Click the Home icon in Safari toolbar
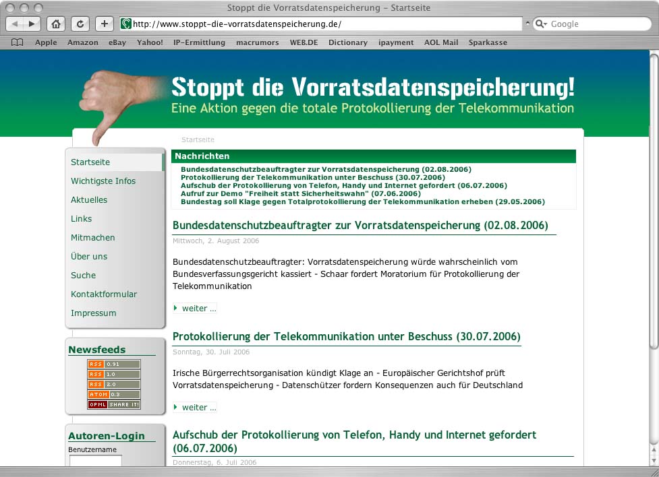 [56, 24]
